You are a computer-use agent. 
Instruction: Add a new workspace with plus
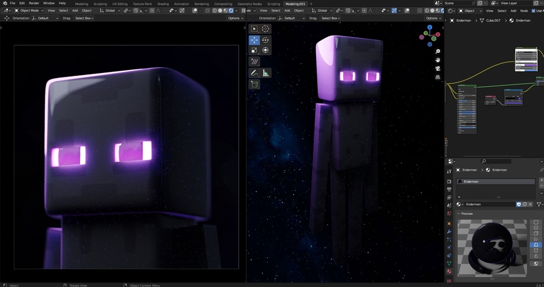(311, 4)
